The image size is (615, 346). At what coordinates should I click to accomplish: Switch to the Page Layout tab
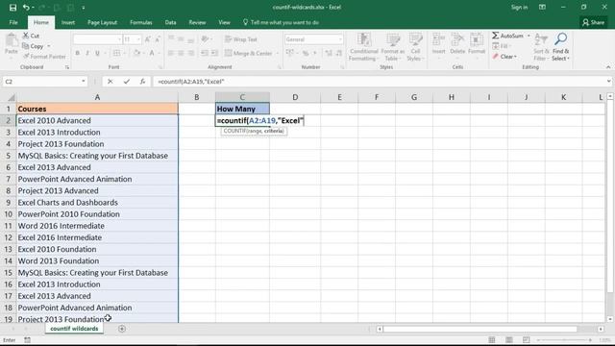tap(102, 22)
